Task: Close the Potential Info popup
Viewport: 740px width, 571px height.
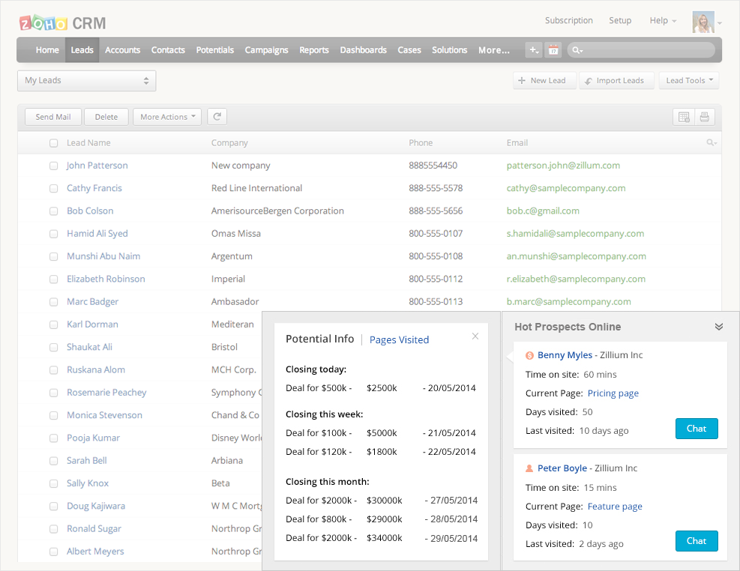Action: point(475,336)
